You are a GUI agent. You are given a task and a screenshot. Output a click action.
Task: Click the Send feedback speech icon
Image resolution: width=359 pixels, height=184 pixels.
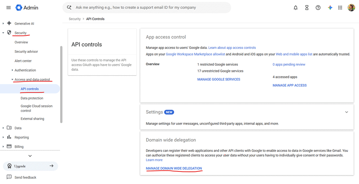pyautogui.click(x=9, y=177)
